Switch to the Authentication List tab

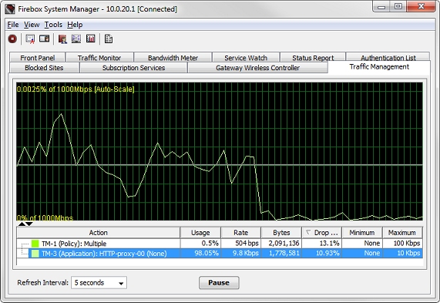pos(388,57)
